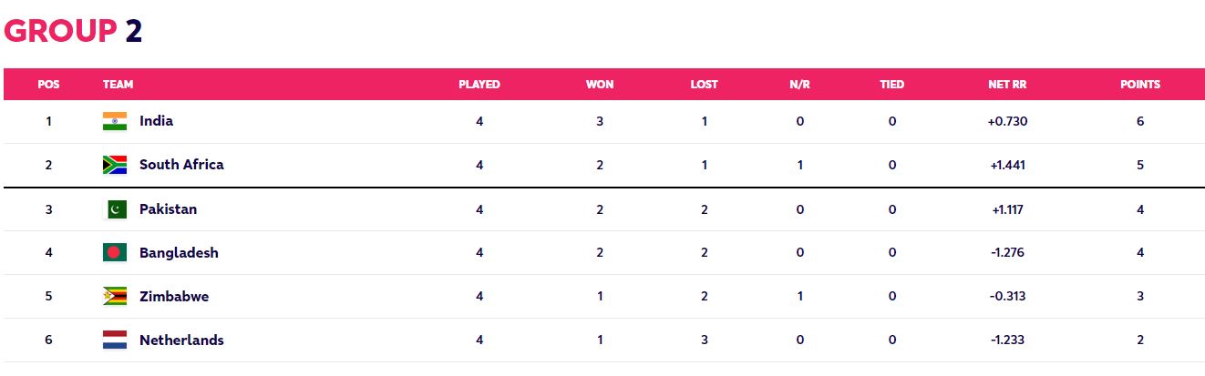Select the Pakistan team name

coord(168,209)
